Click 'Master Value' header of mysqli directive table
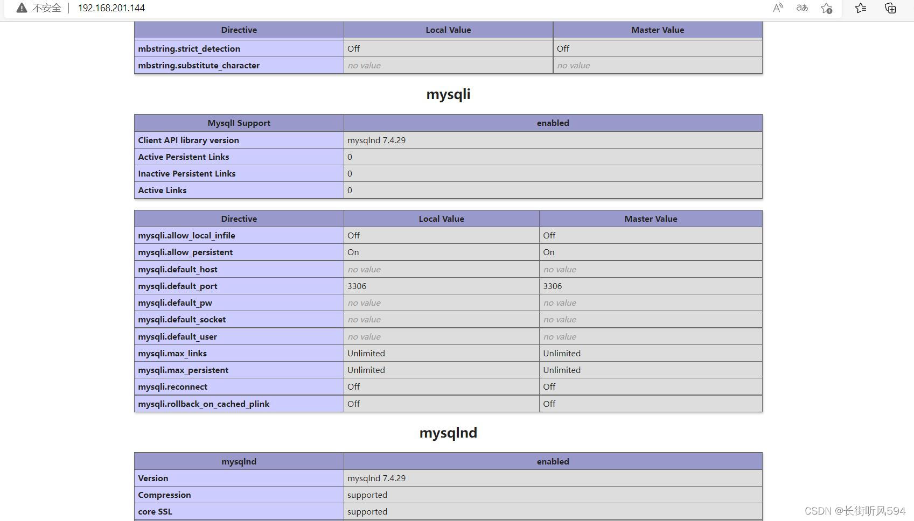914x521 pixels. (651, 219)
